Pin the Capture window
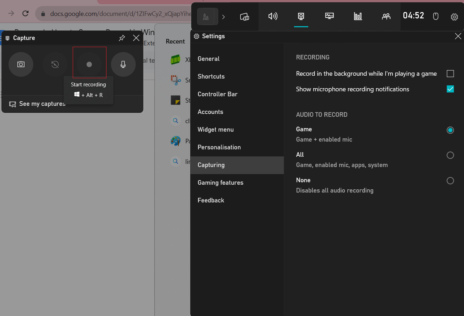The height and width of the screenshot is (316, 464). click(x=122, y=38)
